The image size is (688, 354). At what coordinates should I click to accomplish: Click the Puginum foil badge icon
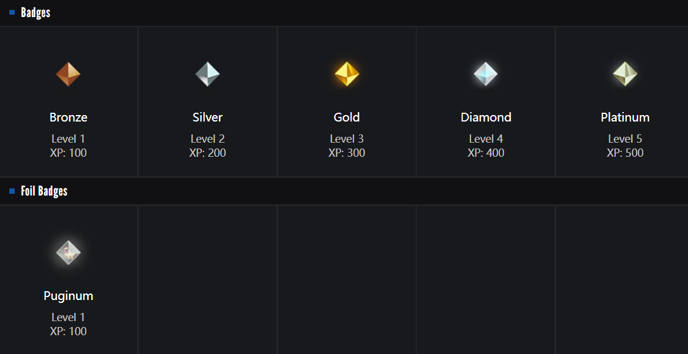[x=68, y=252]
